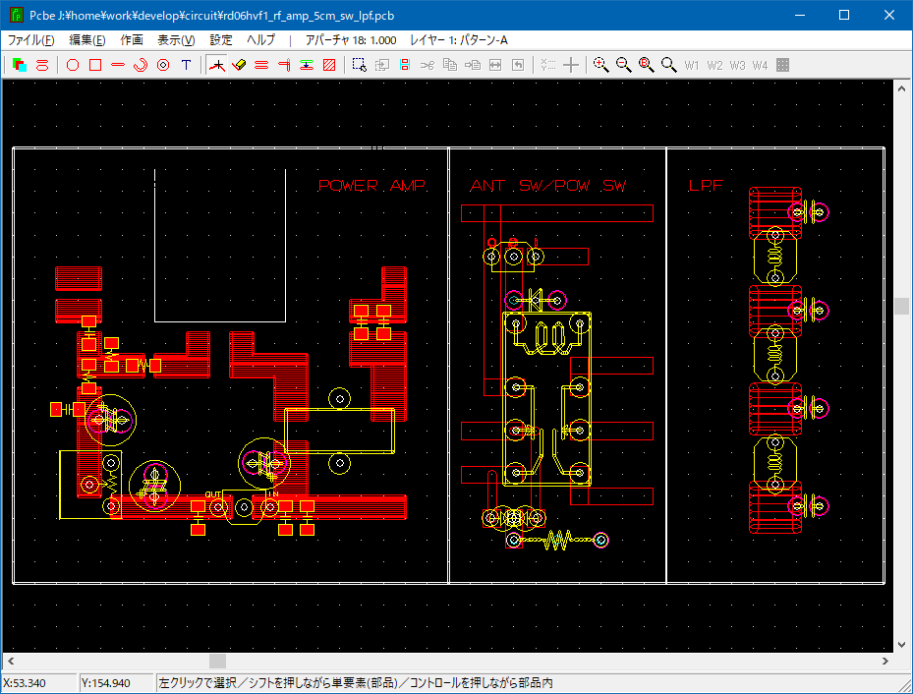Select the blue T text tool
Screen dimensions: 913x694
(187, 65)
